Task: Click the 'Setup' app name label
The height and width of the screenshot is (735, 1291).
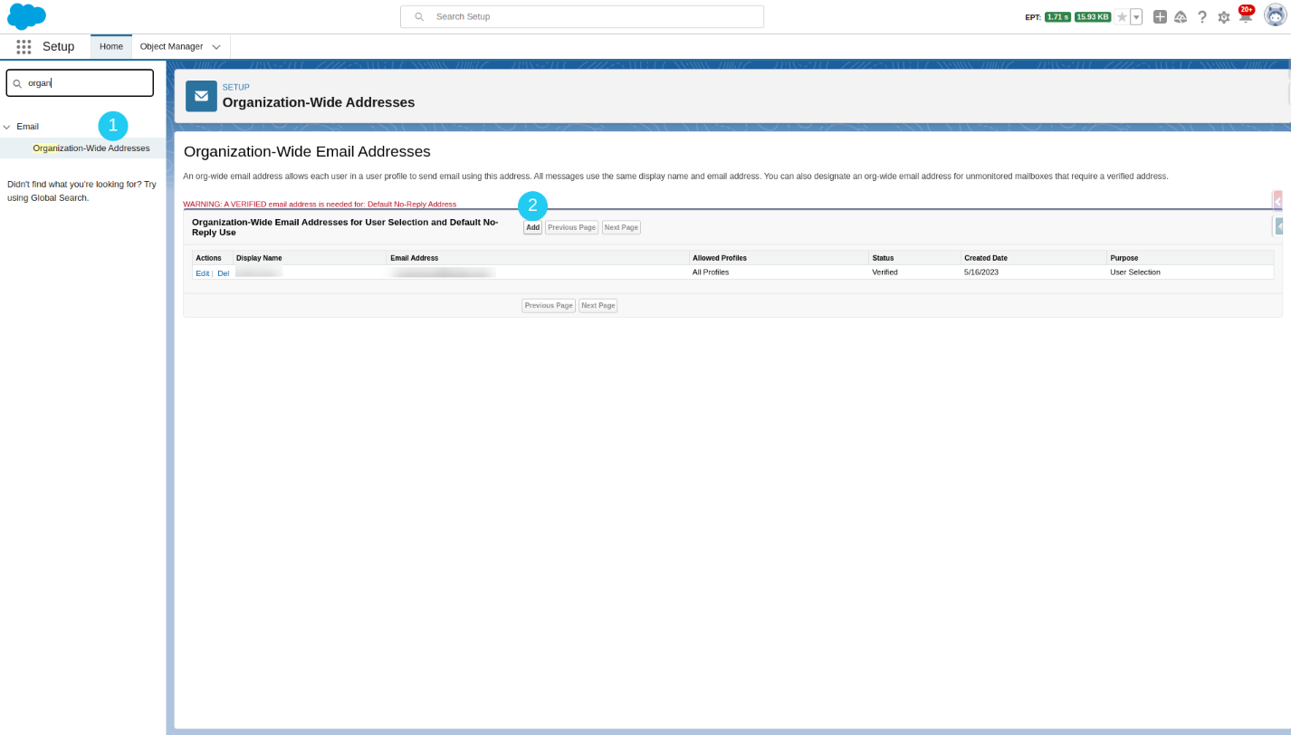Action: coord(58,46)
